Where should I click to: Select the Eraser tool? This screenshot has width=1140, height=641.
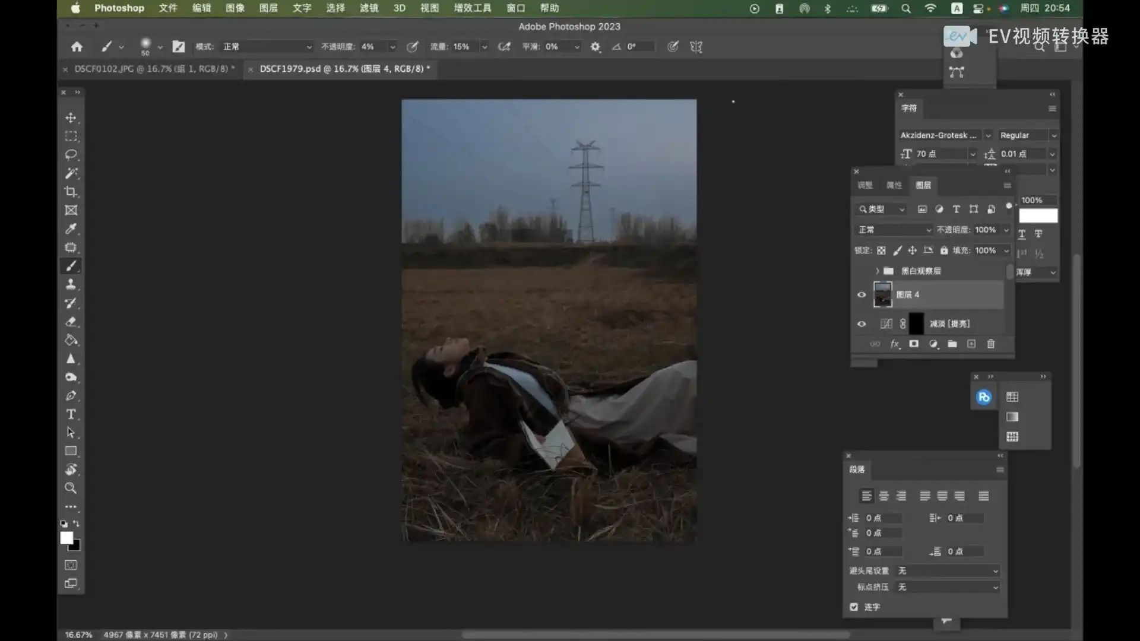click(71, 322)
